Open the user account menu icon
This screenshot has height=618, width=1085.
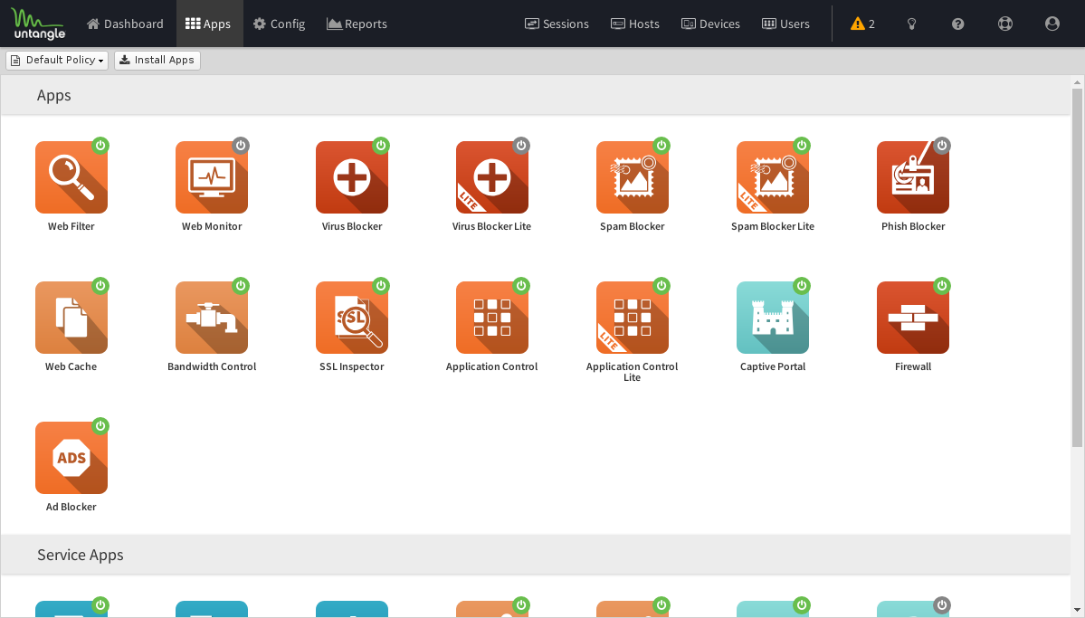coord(1052,24)
